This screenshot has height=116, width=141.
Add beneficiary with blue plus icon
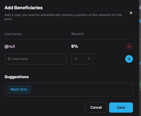pos(129,59)
